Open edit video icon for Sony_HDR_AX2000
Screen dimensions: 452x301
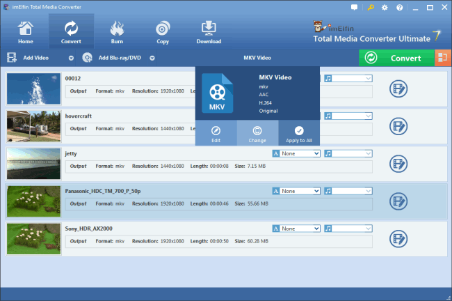[x=398, y=239]
